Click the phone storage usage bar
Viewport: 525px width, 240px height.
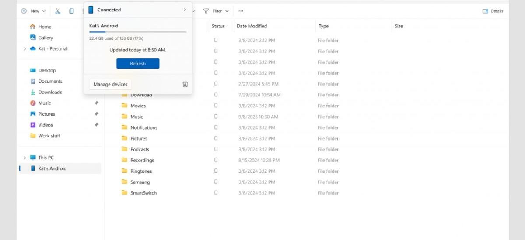[x=138, y=32]
